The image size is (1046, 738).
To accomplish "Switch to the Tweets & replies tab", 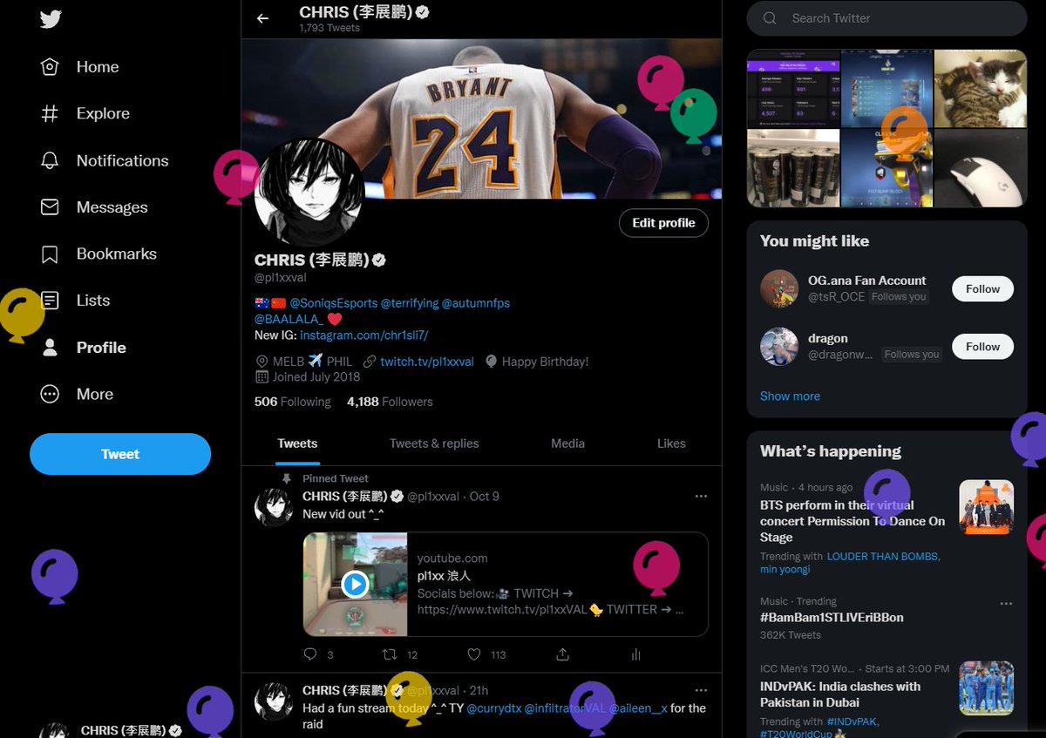I will (434, 443).
